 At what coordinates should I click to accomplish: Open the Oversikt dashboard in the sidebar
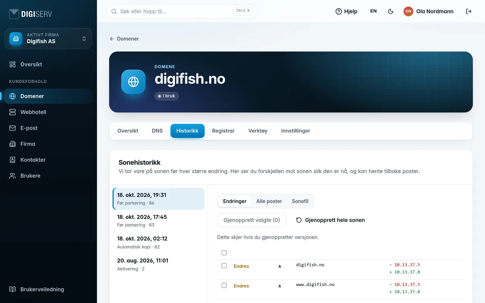pyautogui.click(x=48, y=64)
